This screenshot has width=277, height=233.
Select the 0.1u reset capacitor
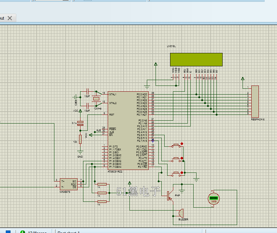(80, 124)
